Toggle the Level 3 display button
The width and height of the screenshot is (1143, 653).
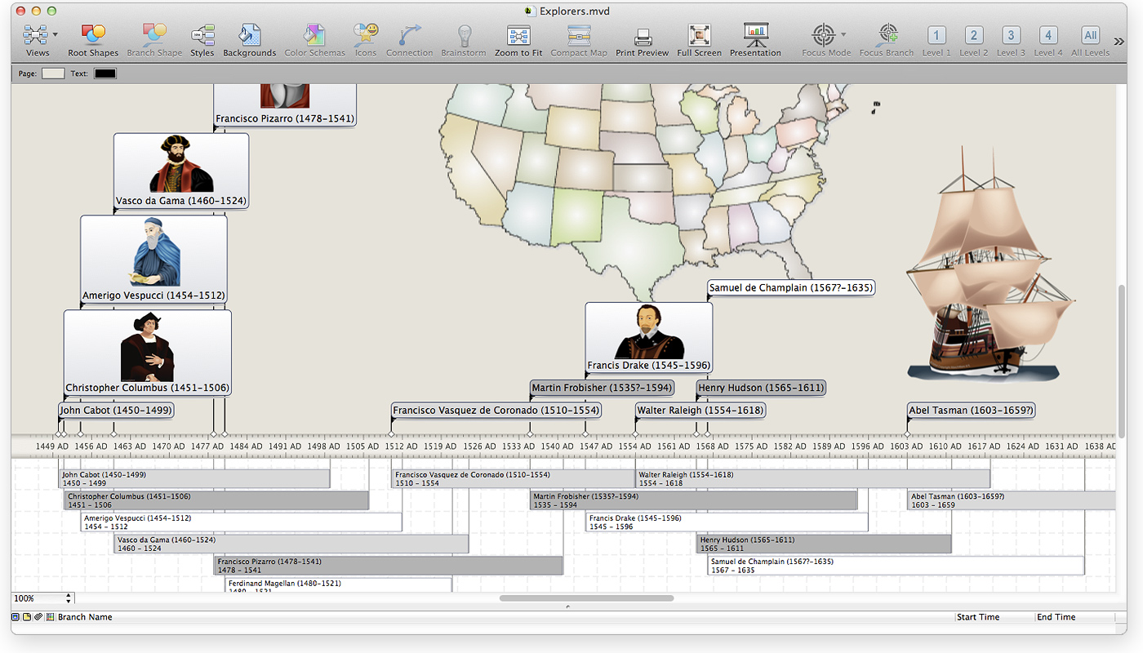point(1011,38)
